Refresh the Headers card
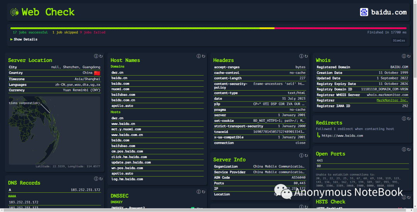Viewport: 417px width, 212px height. click(306, 56)
